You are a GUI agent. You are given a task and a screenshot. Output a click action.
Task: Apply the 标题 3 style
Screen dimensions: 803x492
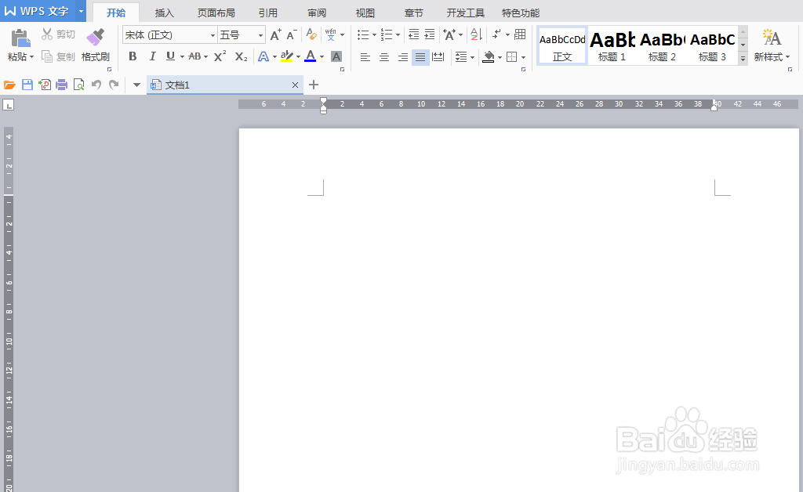[712, 46]
